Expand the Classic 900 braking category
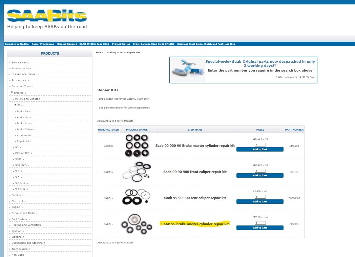This screenshot has width=355, height=257. (x=24, y=153)
